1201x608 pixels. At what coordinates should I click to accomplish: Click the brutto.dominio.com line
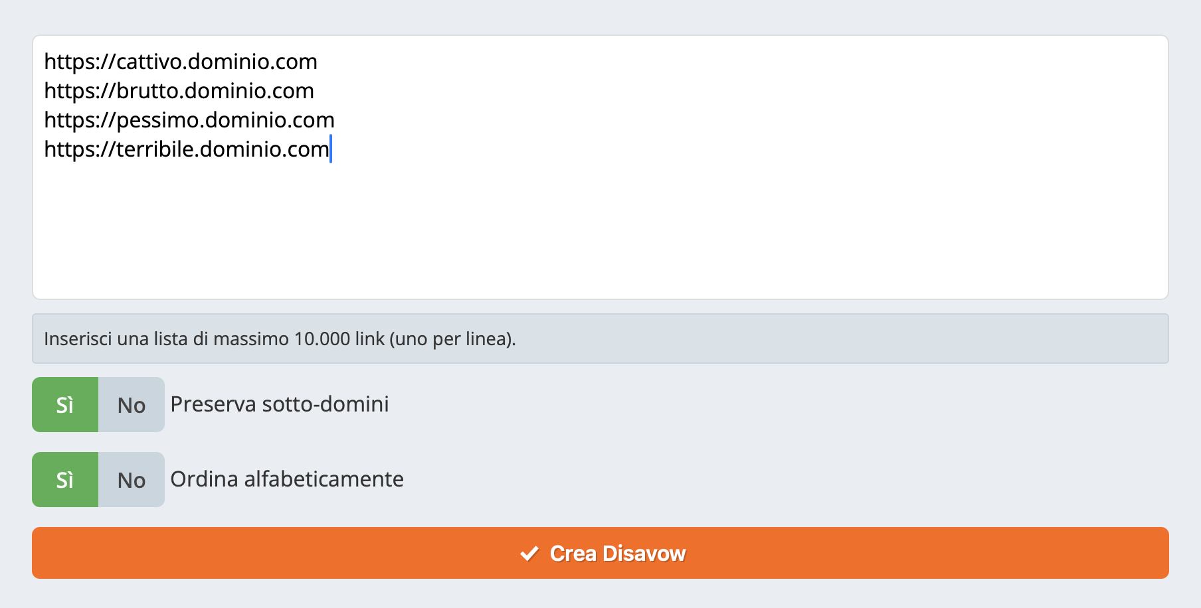pos(179,91)
